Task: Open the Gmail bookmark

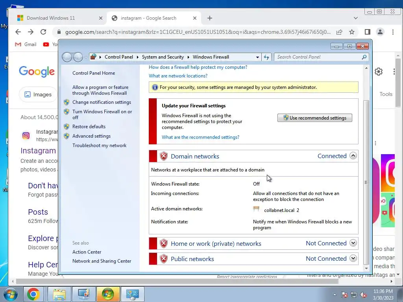Action: click(26, 44)
